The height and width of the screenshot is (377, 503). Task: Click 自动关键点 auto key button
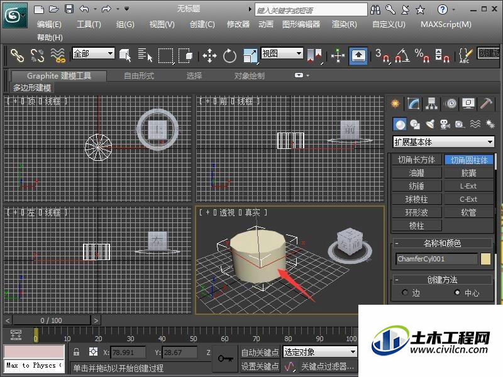point(260,352)
